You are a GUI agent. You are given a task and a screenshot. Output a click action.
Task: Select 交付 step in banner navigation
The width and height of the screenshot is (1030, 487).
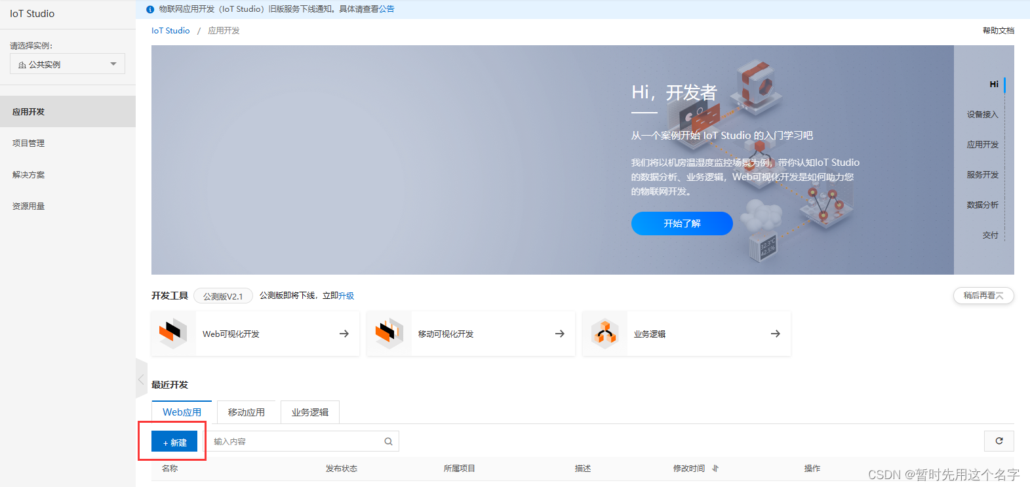(990, 235)
